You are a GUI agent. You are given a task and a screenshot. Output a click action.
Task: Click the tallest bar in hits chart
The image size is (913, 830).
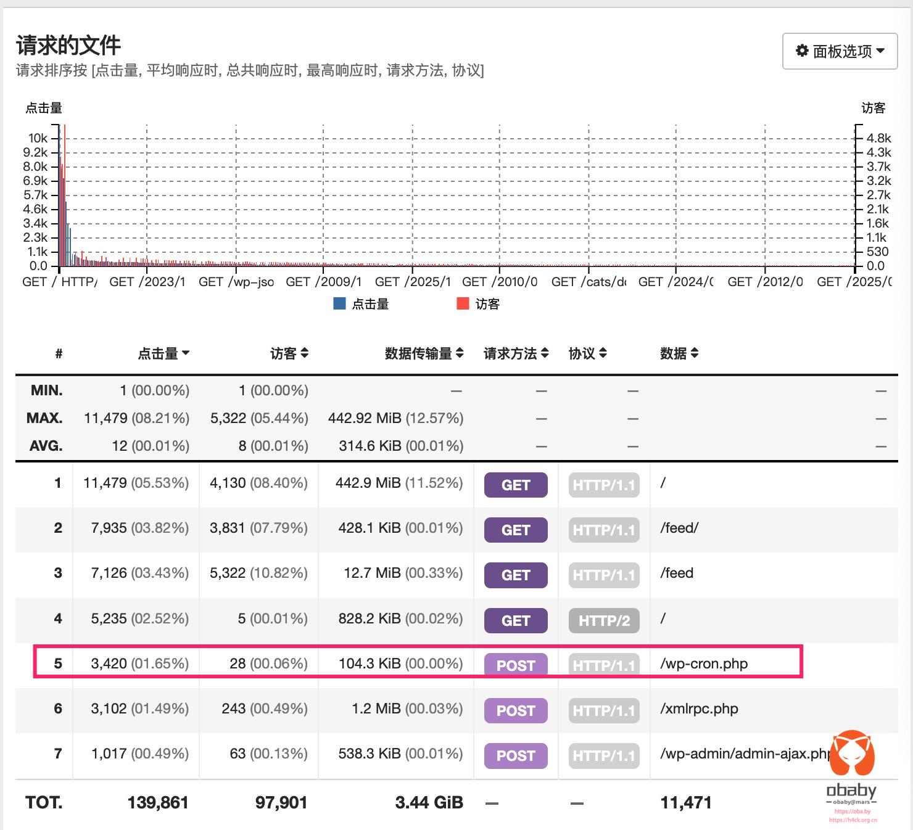coord(60,197)
